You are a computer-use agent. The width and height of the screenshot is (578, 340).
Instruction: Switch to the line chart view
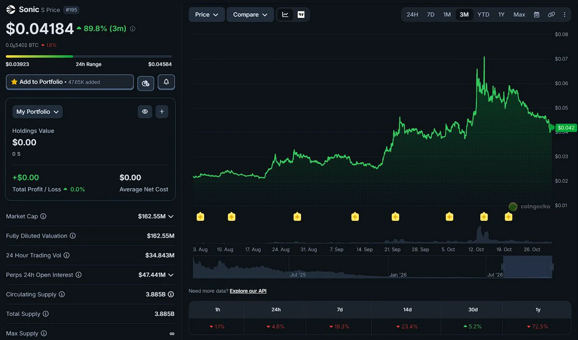point(285,14)
